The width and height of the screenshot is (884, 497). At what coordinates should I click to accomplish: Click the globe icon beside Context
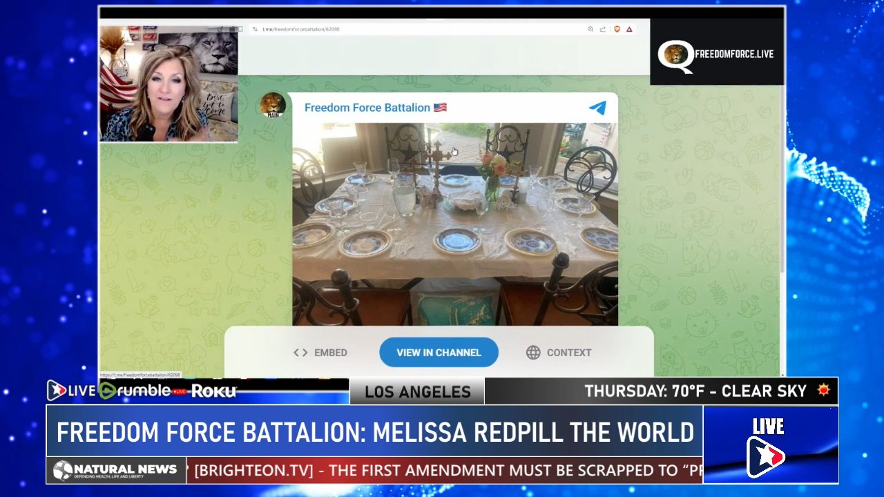533,353
